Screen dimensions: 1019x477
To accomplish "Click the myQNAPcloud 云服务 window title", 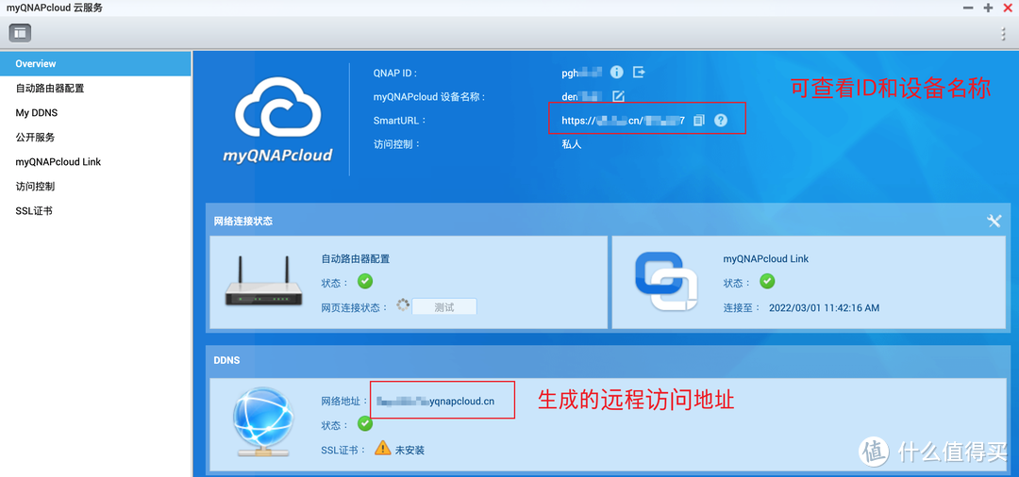I will [55, 8].
